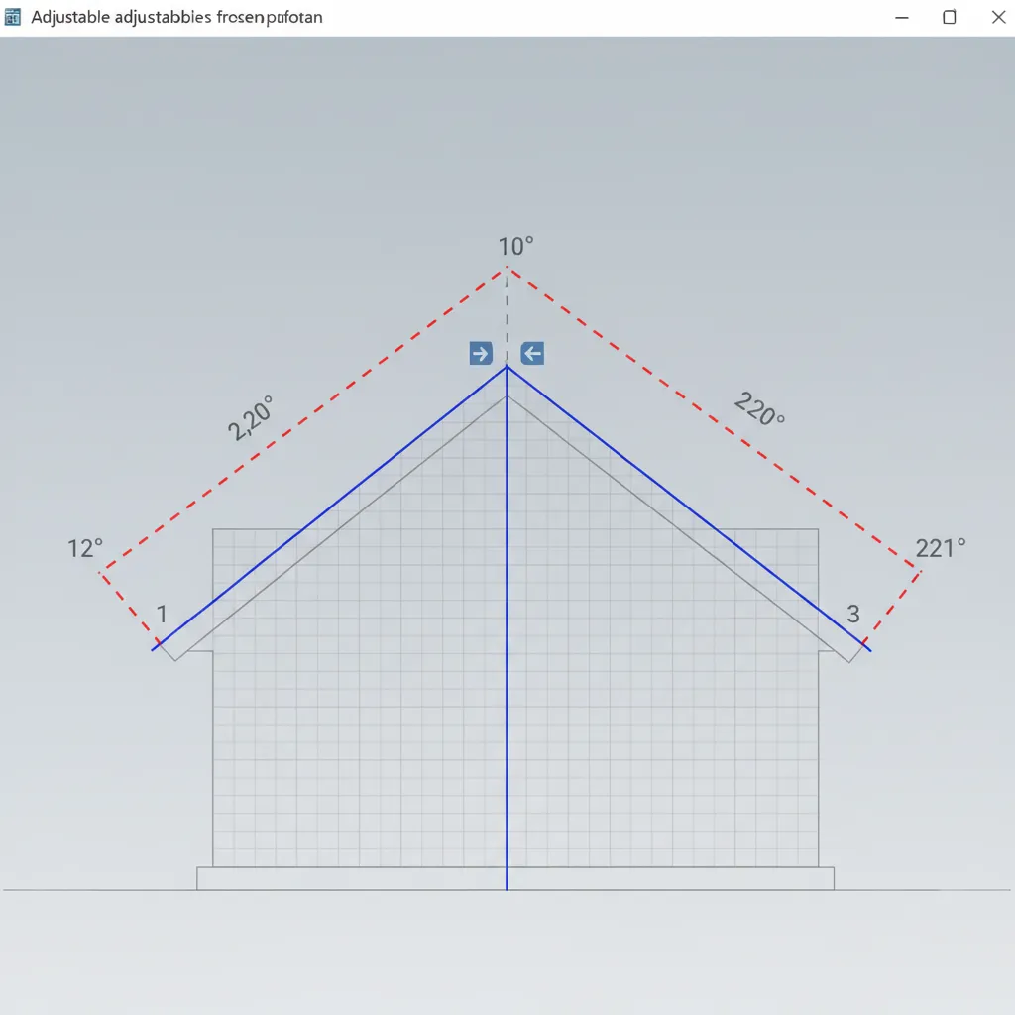The width and height of the screenshot is (1015, 1015).
Task: Select the 12° label at the left eave
Action: [x=84, y=547]
